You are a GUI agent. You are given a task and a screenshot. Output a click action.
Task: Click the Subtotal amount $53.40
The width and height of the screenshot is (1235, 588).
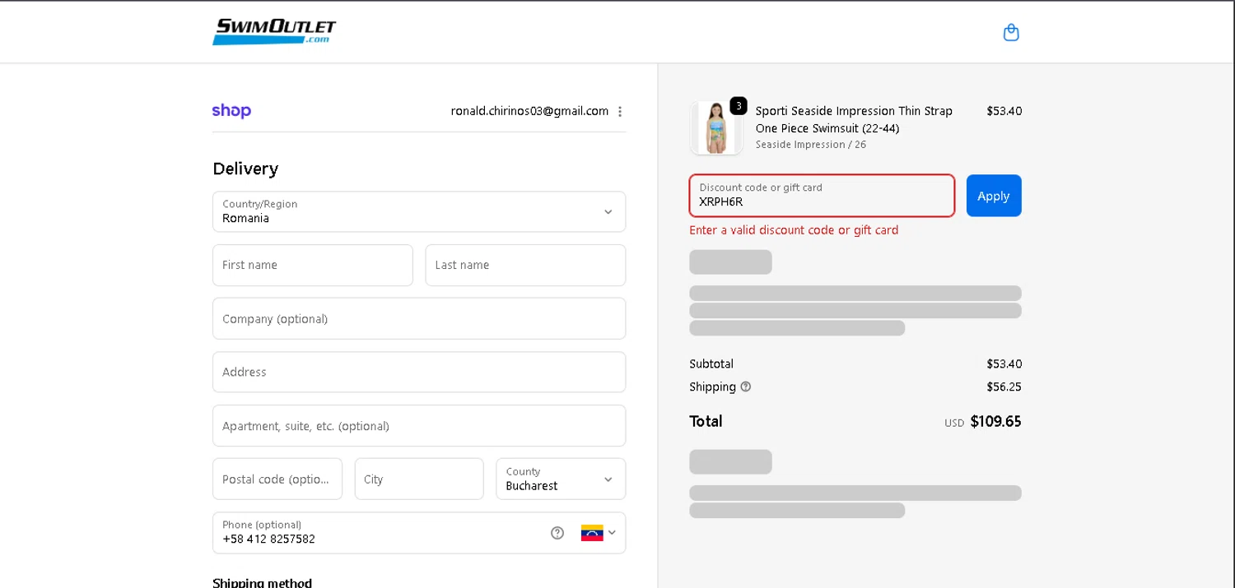[1004, 363]
